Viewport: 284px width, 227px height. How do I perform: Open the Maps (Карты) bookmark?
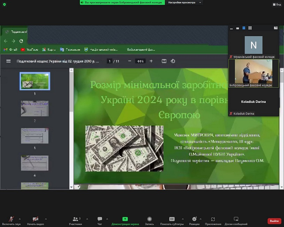[x=49, y=49]
